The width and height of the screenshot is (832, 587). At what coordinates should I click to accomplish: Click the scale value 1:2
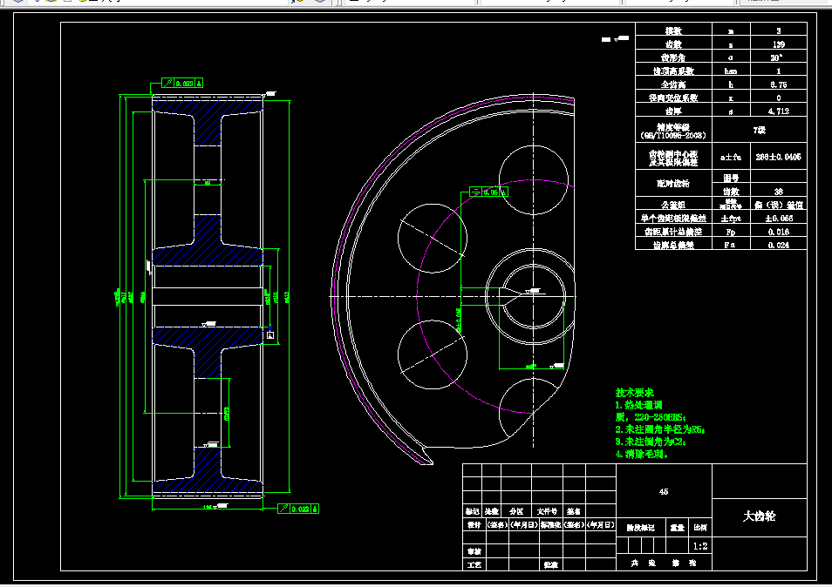tap(700, 546)
